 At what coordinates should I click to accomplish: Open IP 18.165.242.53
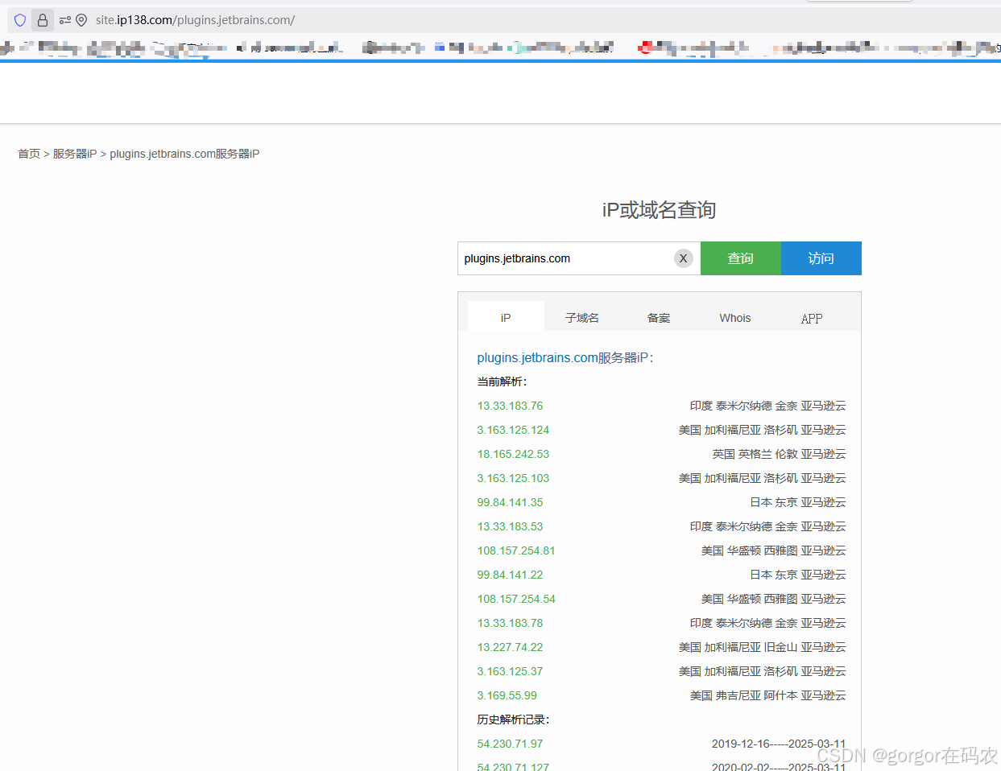[x=513, y=454]
